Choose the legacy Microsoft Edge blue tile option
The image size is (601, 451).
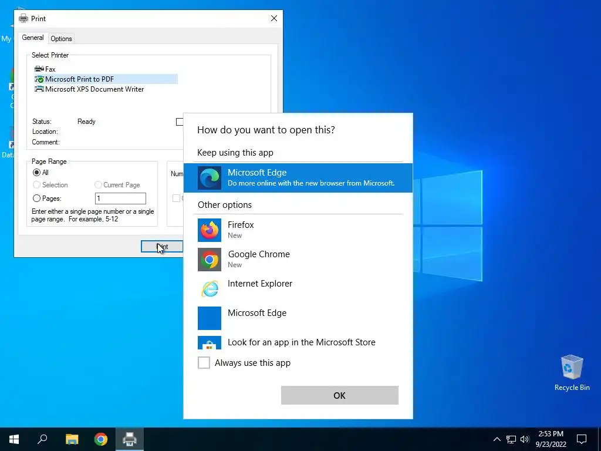tap(298, 318)
